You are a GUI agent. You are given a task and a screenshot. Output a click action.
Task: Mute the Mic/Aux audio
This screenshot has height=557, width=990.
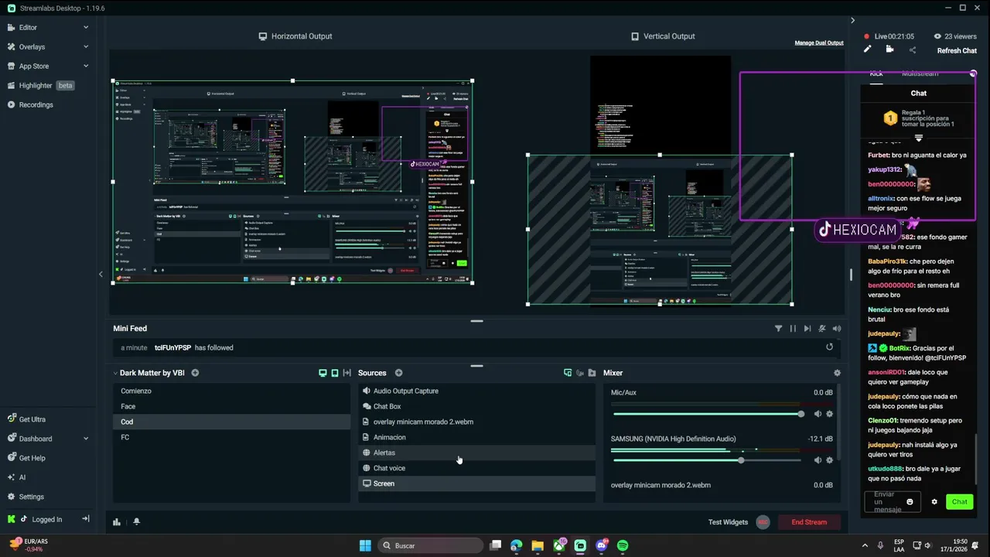(818, 414)
